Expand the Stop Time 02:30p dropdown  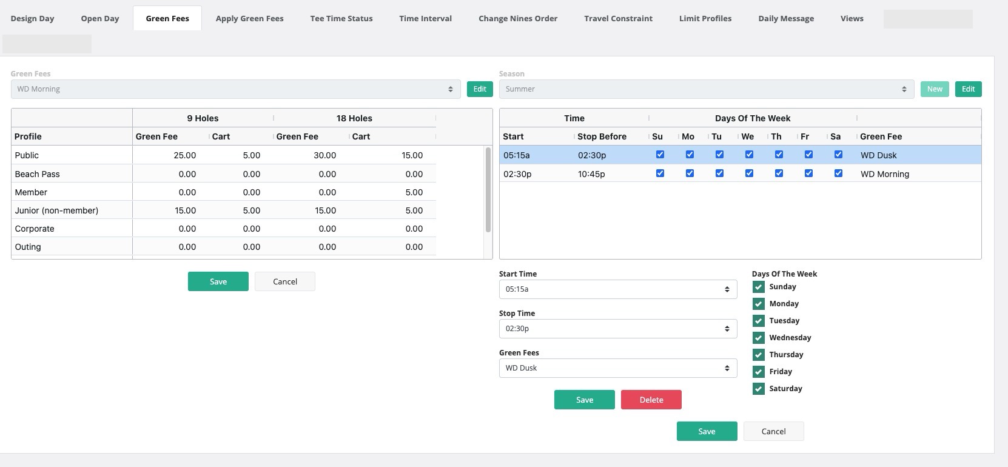point(618,329)
